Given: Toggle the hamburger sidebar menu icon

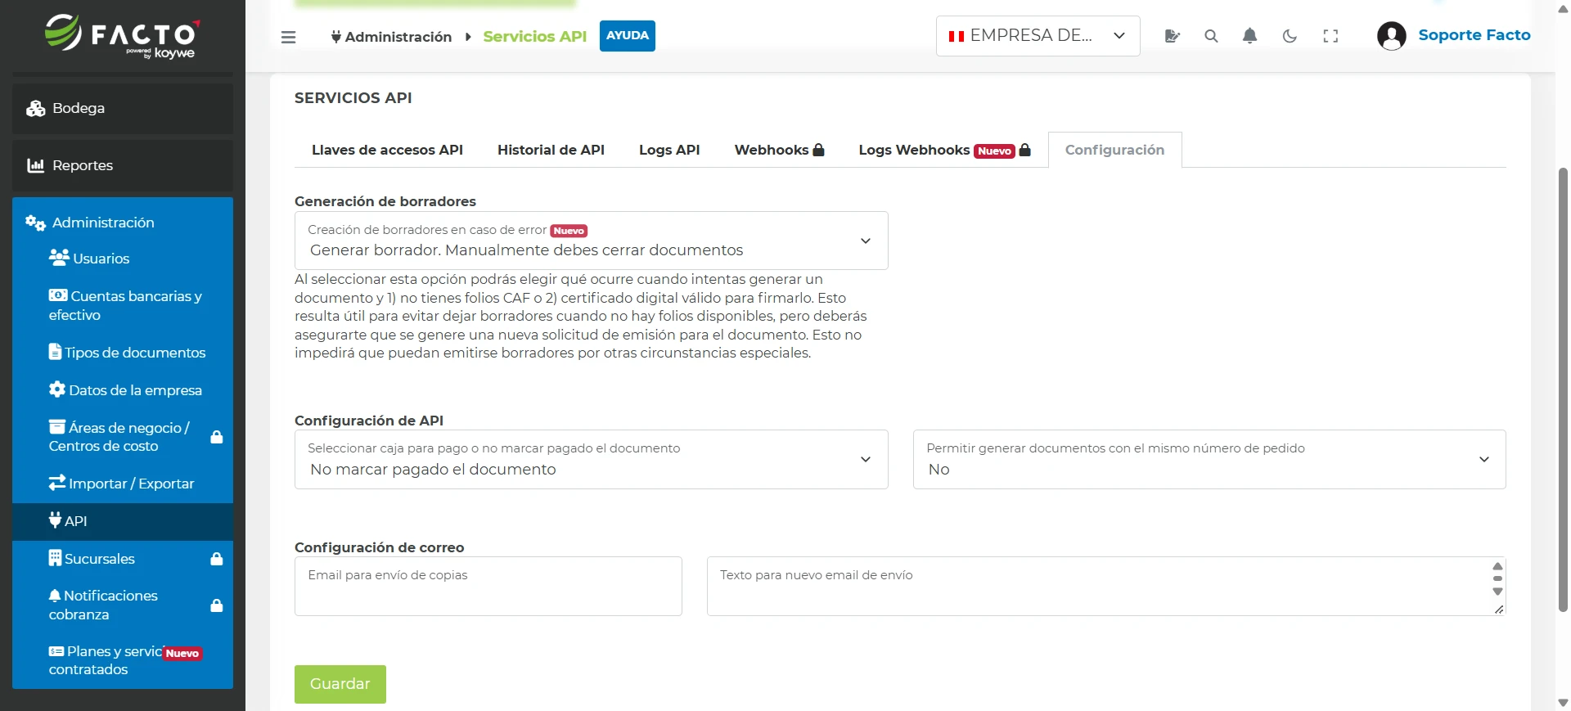Looking at the screenshot, I should (288, 37).
